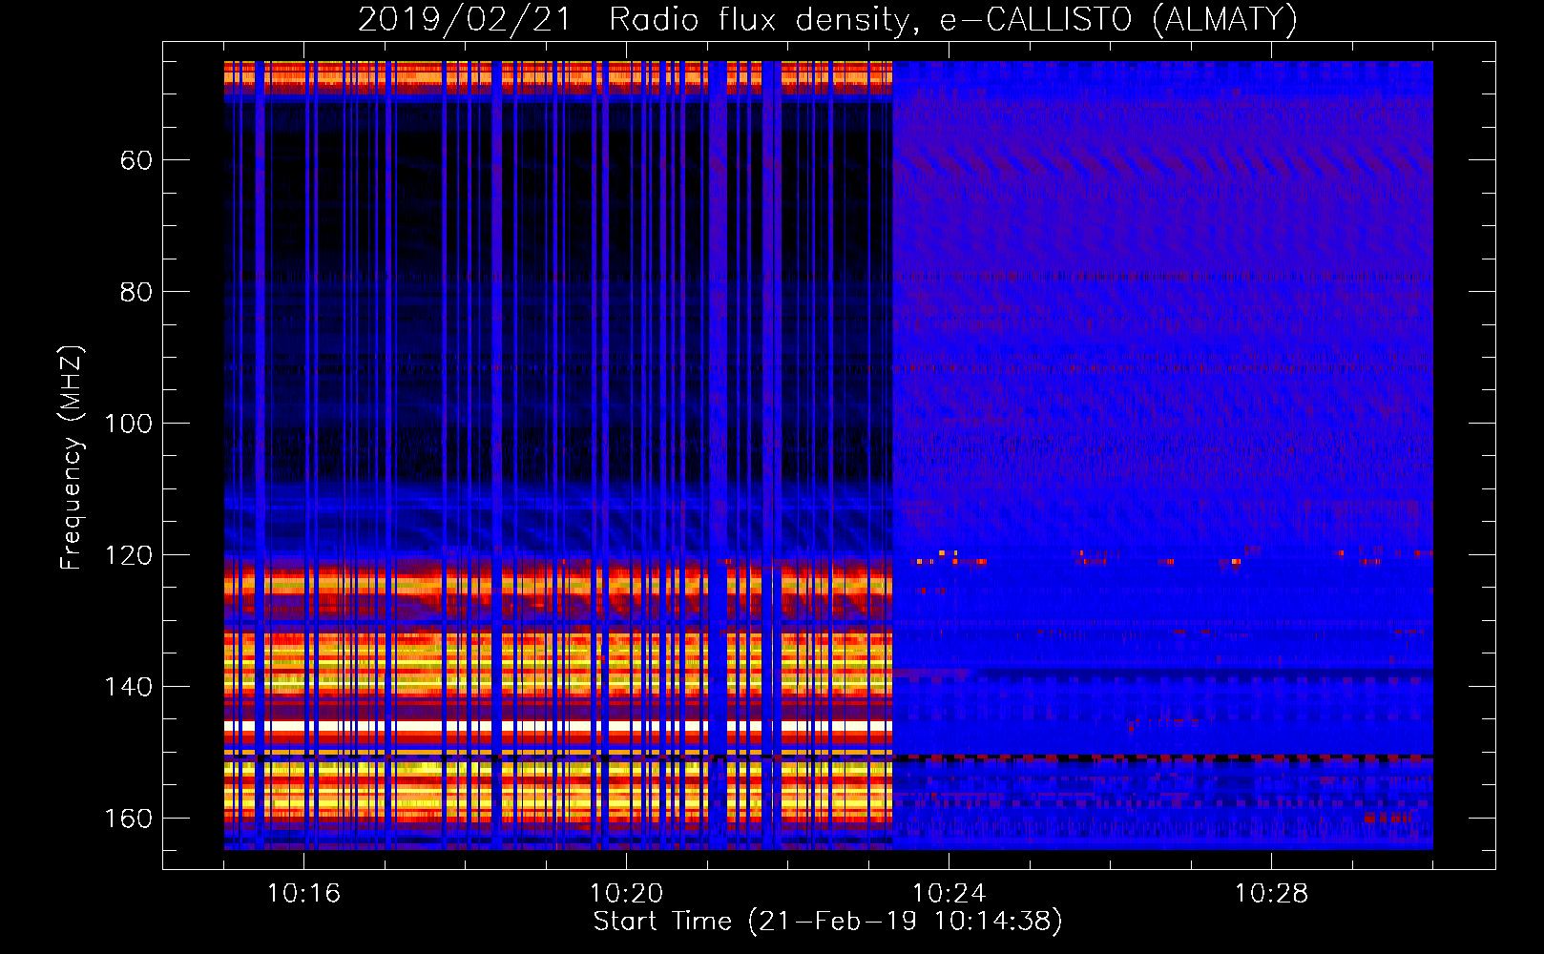Click the 10:16 time tick label

click(303, 894)
